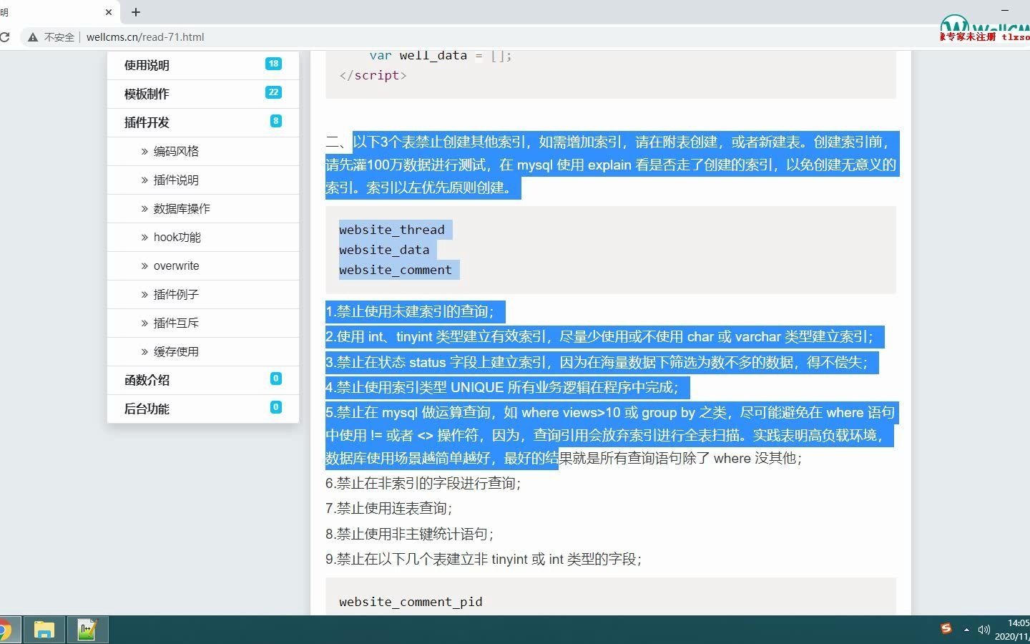Viewport: 1030px width, 644px height.
Task: Focus the address bar wellcms.cn/read-71.html
Action: pos(145,36)
